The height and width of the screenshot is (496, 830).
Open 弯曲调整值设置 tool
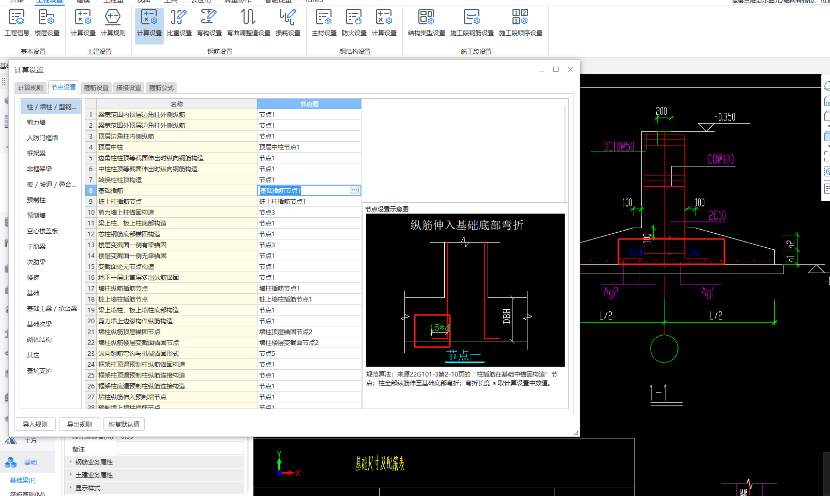249,23
